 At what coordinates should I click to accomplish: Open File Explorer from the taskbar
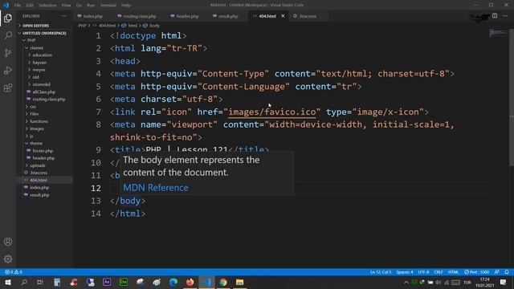239,282
